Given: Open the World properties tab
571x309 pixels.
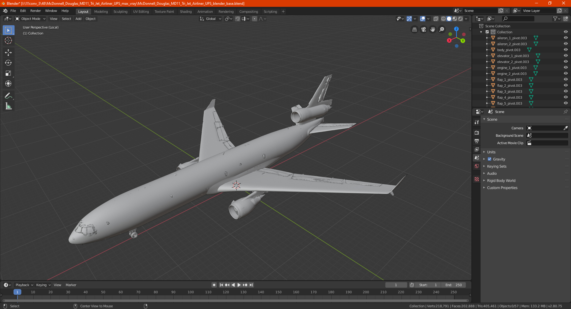Looking at the screenshot, I should click(477, 166).
